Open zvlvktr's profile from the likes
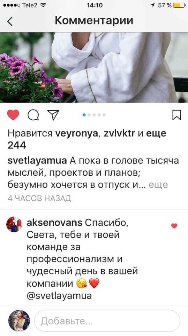Image resolution: width=188 pixels, height=336 pixels. tap(119, 133)
